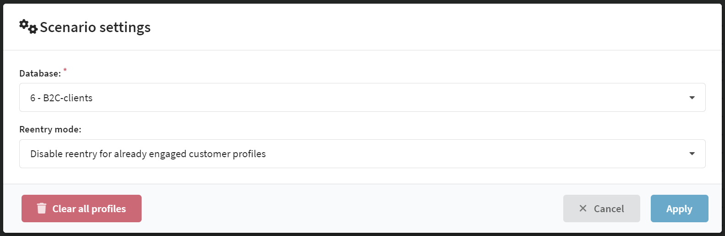Click the Database field caret arrow
This screenshot has height=236, width=725.
point(692,98)
